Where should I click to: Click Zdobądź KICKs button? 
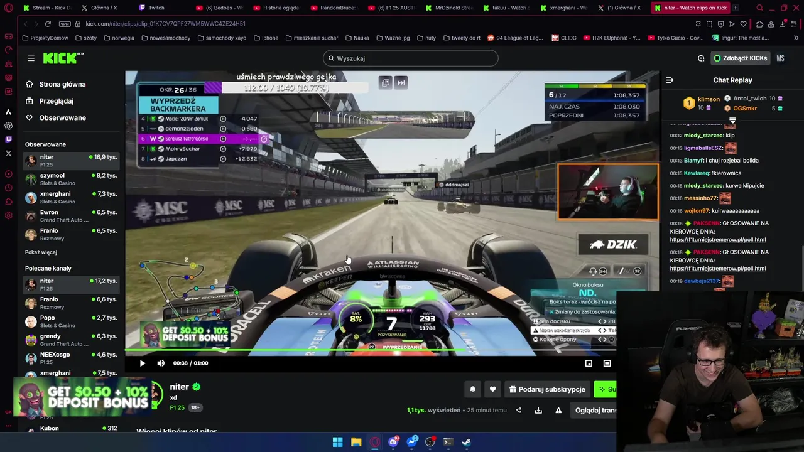coord(740,58)
